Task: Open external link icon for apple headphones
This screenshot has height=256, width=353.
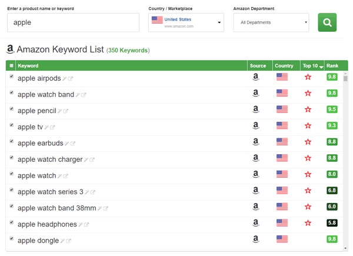Action: pos(86,224)
